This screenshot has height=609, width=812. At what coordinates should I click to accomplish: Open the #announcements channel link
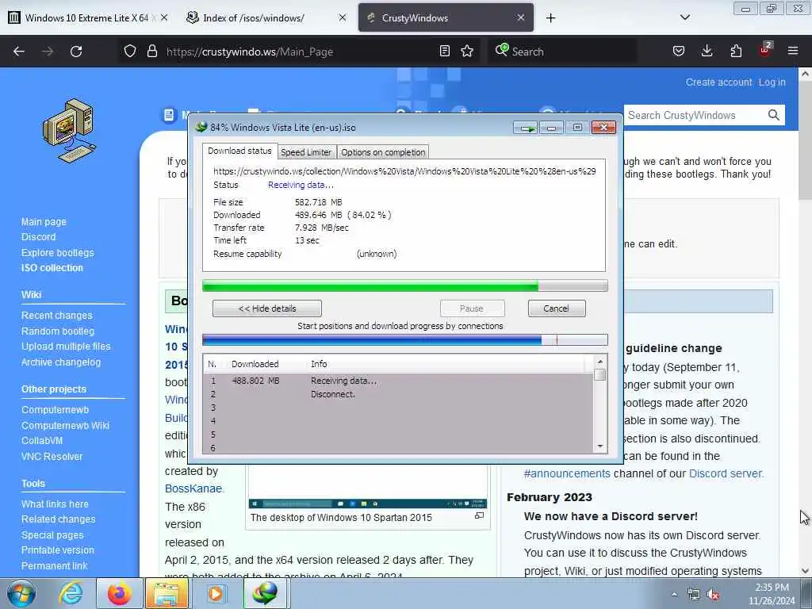(x=567, y=473)
